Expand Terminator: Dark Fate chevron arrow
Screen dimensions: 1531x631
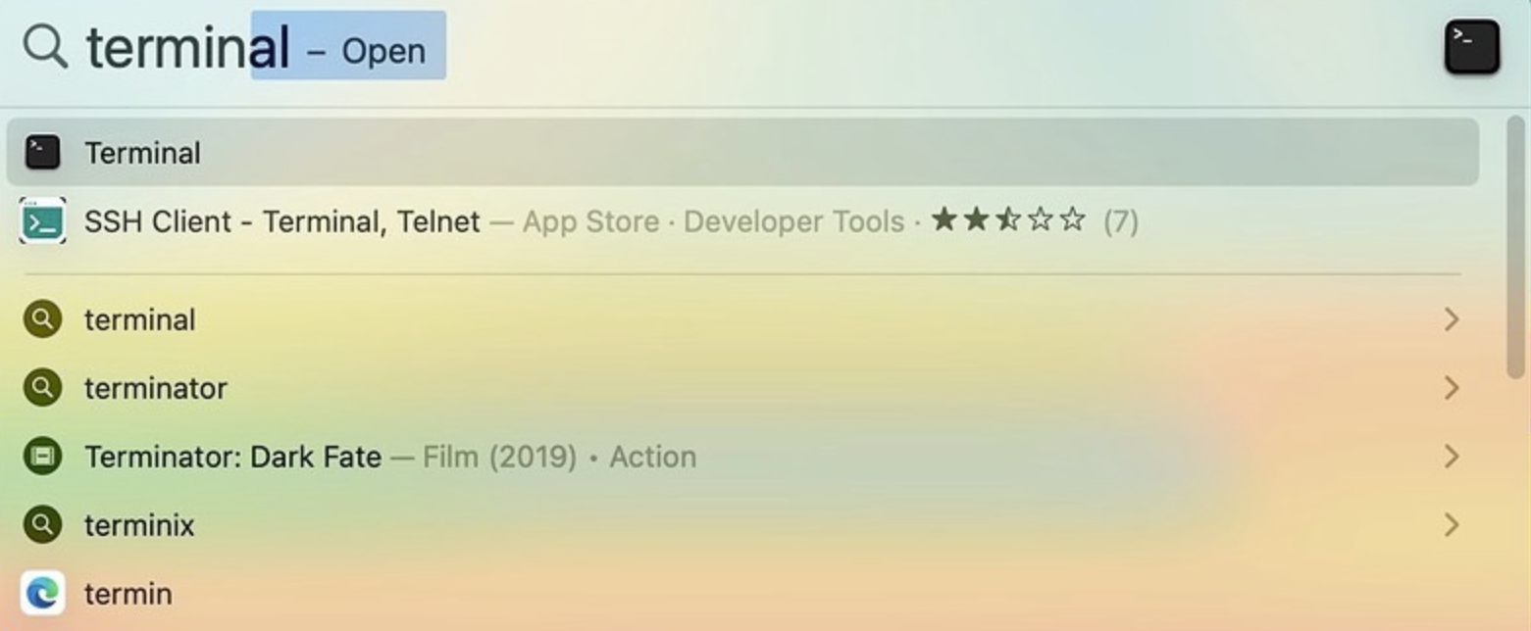(1452, 457)
